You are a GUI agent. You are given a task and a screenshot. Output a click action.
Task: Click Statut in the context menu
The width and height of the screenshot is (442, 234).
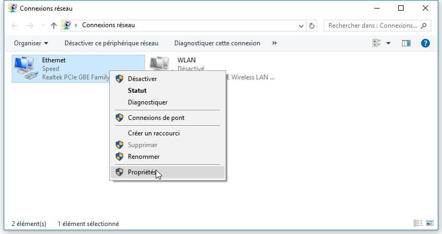tap(137, 91)
